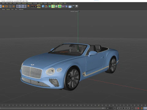Click the purple Field icon
This screenshot has height=110, width=147.
(x=63, y=6)
